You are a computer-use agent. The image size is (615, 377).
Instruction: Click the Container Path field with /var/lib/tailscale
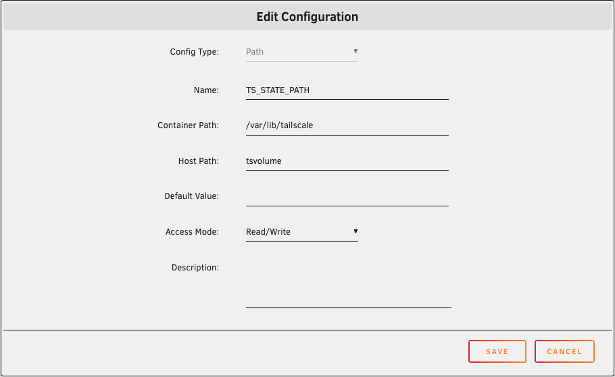347,125
